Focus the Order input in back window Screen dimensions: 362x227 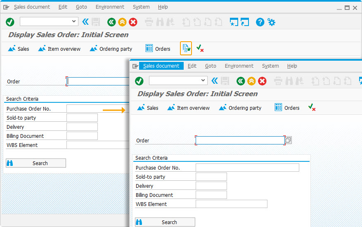click(x=98, y=81)
